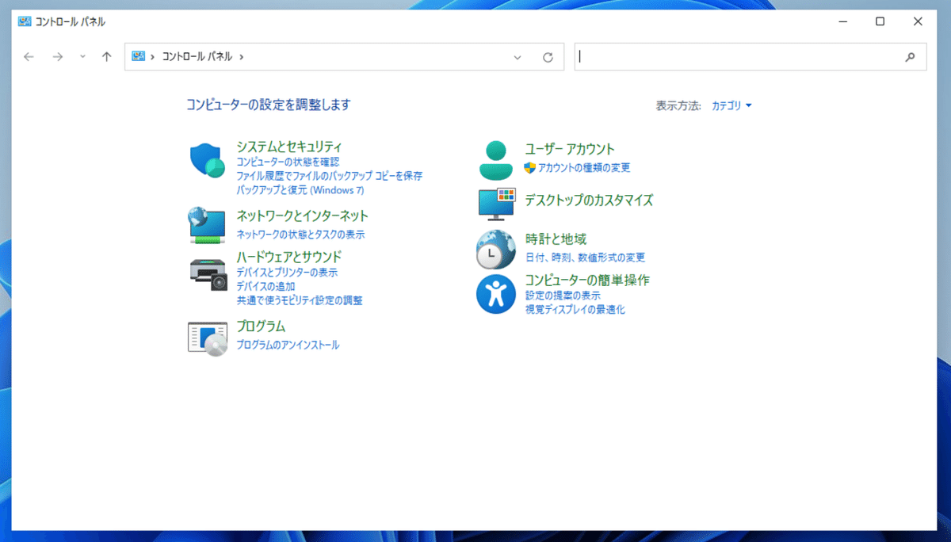The height and width of the screenshot is (542, 951).
Task: Click the Control Panel title bar icon
Action: [25, 22]
